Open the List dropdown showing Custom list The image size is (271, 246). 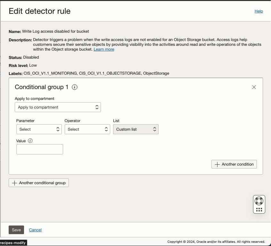[135, 129]
